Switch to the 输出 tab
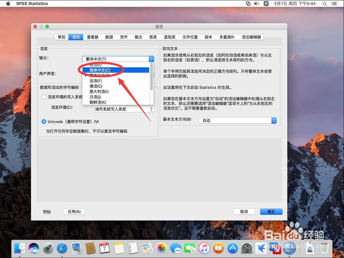The image size is (344, 258). coord(138,37)
